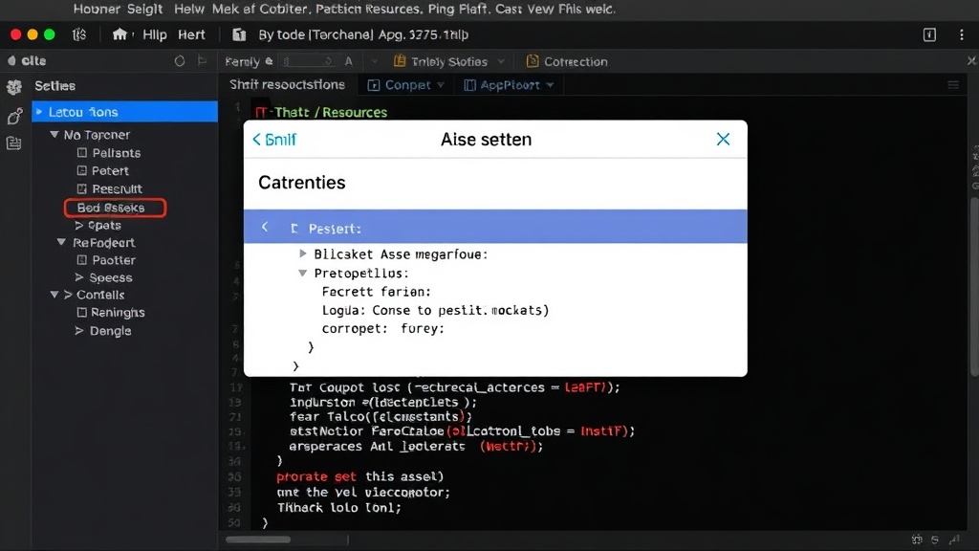
Task: Click the search field next to Fernly
Action: 307,61
